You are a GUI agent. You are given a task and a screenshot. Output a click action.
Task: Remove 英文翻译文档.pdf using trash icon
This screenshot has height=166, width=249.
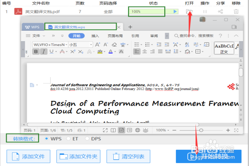(x=236, y=12)
